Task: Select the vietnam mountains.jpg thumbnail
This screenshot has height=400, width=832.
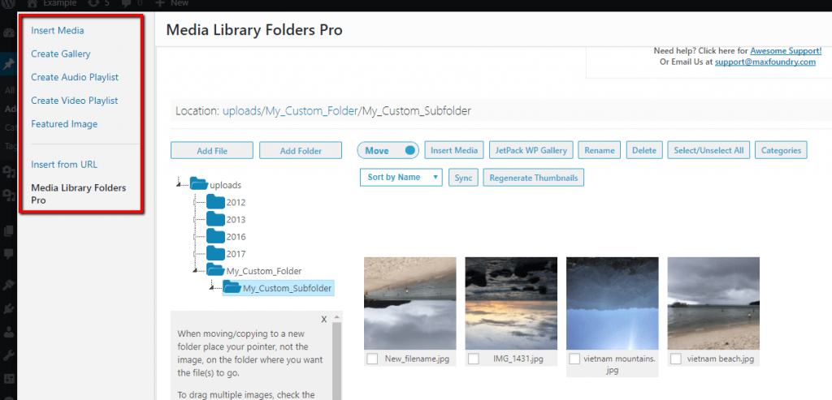Action: pyautogui.click(x=613, y=303)
